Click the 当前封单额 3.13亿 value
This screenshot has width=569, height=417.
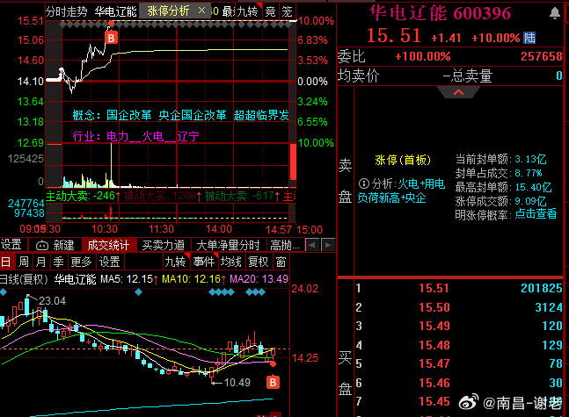(x=530, y=159)
